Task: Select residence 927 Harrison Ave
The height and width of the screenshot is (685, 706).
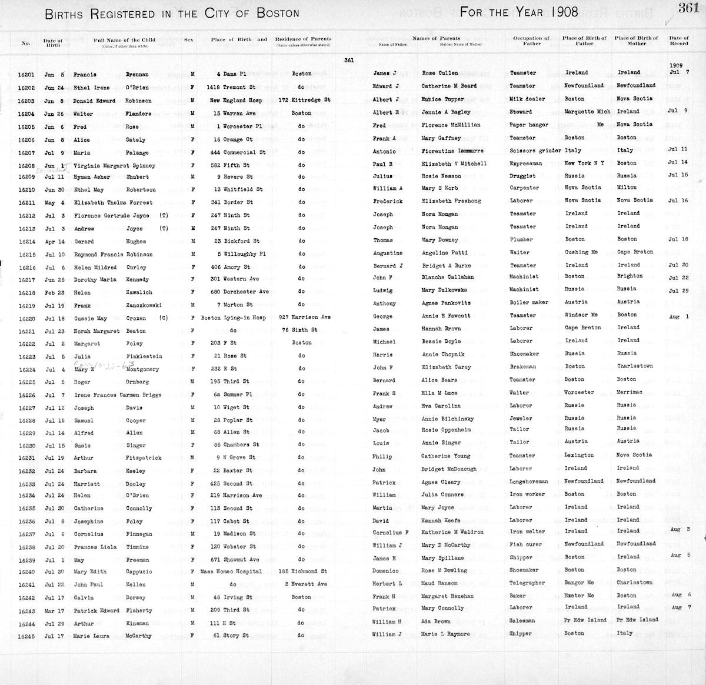Action: 305,317
